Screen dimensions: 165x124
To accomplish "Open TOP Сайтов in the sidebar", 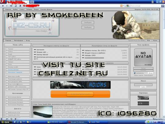I will coord(18,57).
